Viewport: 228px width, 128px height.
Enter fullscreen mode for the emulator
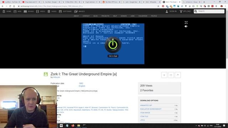186,22
